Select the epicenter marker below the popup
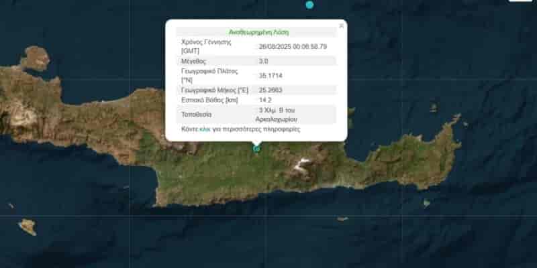This screenshot has height=268, width=537. coord(256,148)
